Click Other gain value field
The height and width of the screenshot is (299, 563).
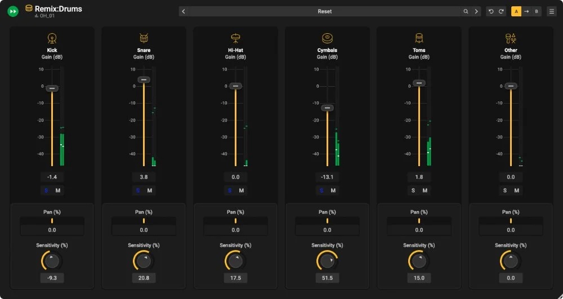coord(511,177)
